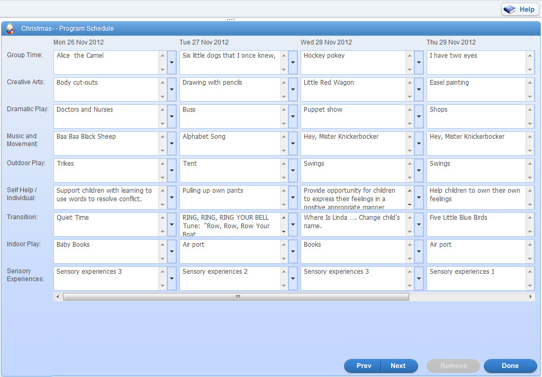The height and width of the screenshot is (377, 542).
Task: Open dropdown for Wednesday Group Time
Action: click(419, 62)
